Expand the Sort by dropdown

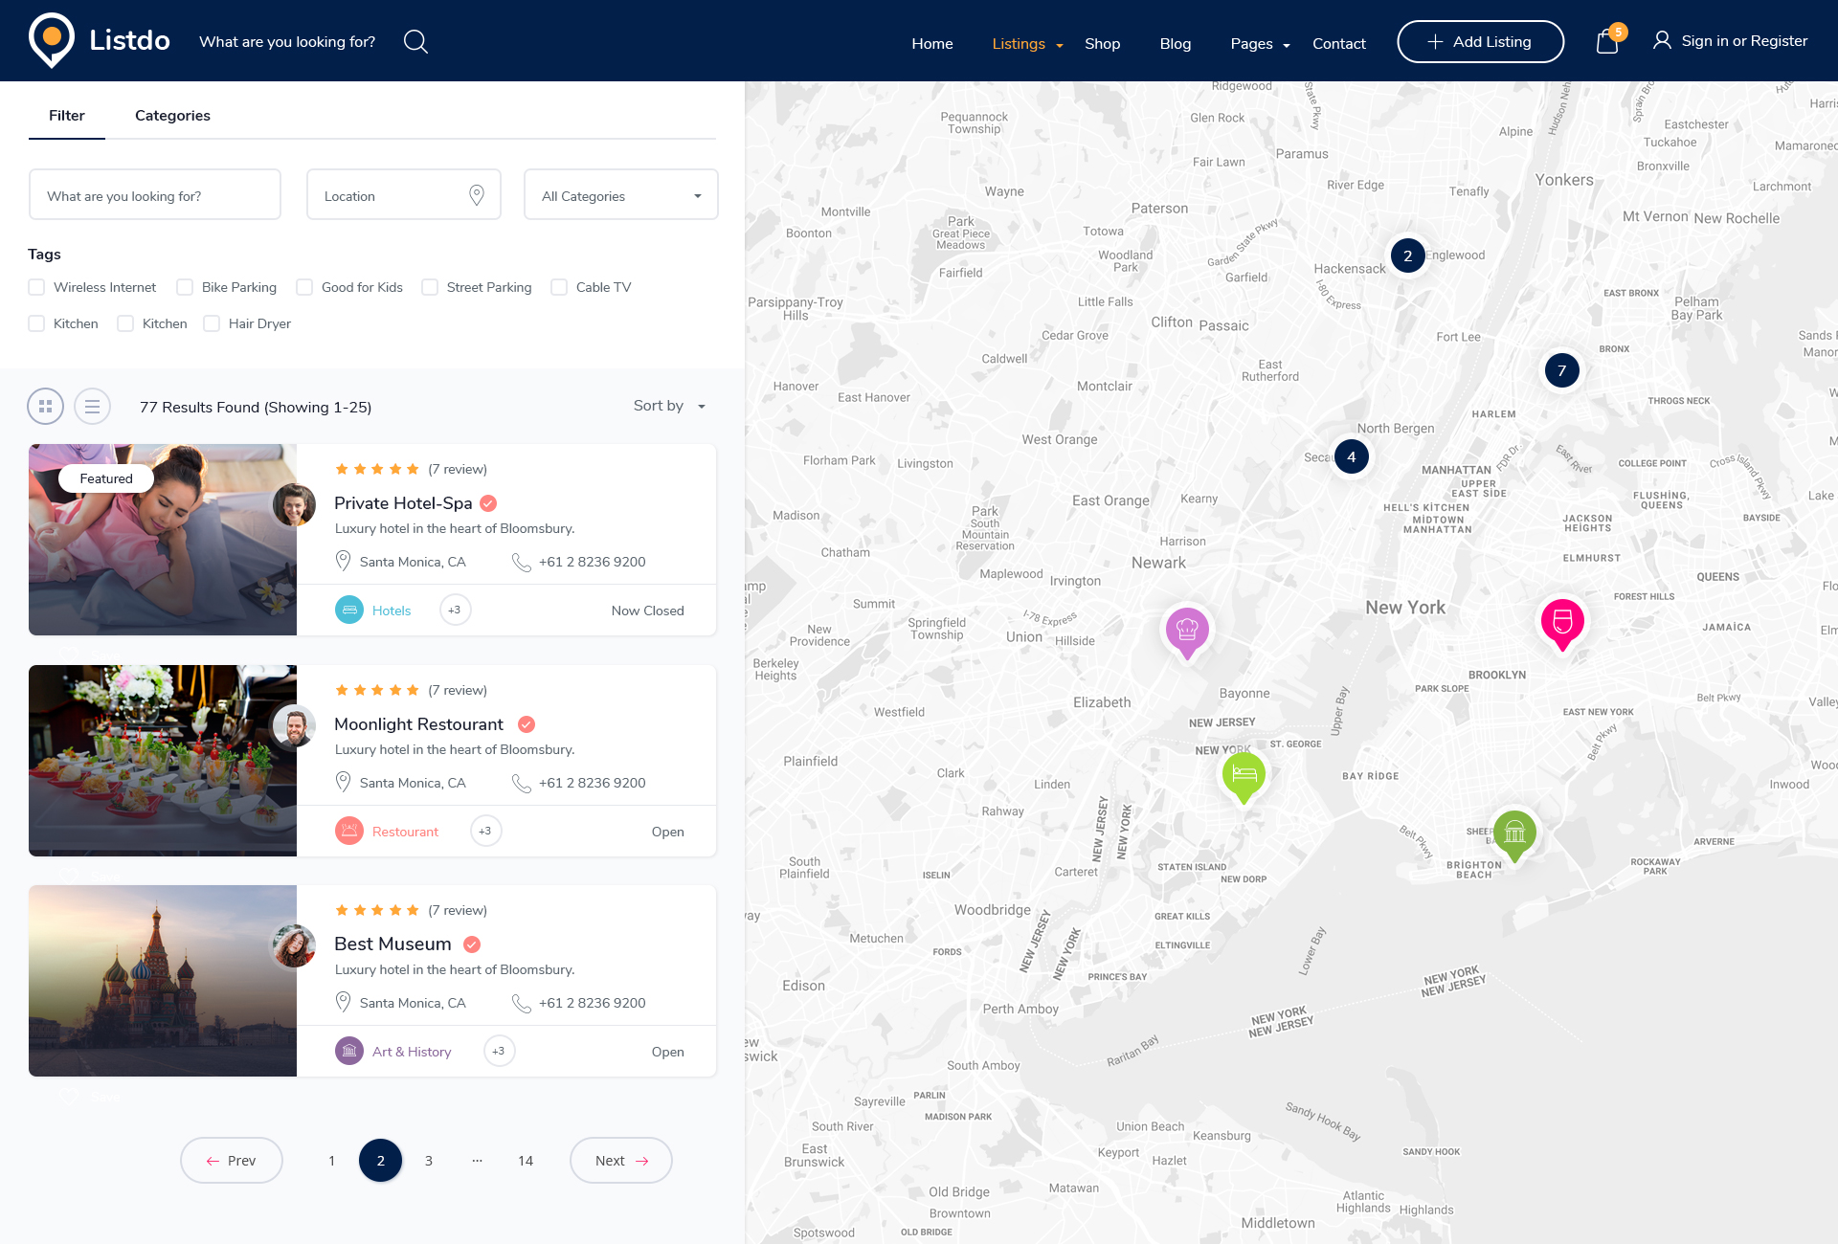[669, 406]
